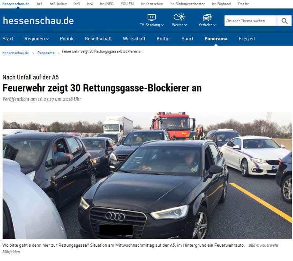
Task: Click the TV-Sendung television icon
Action: click(x=151, y=17)
